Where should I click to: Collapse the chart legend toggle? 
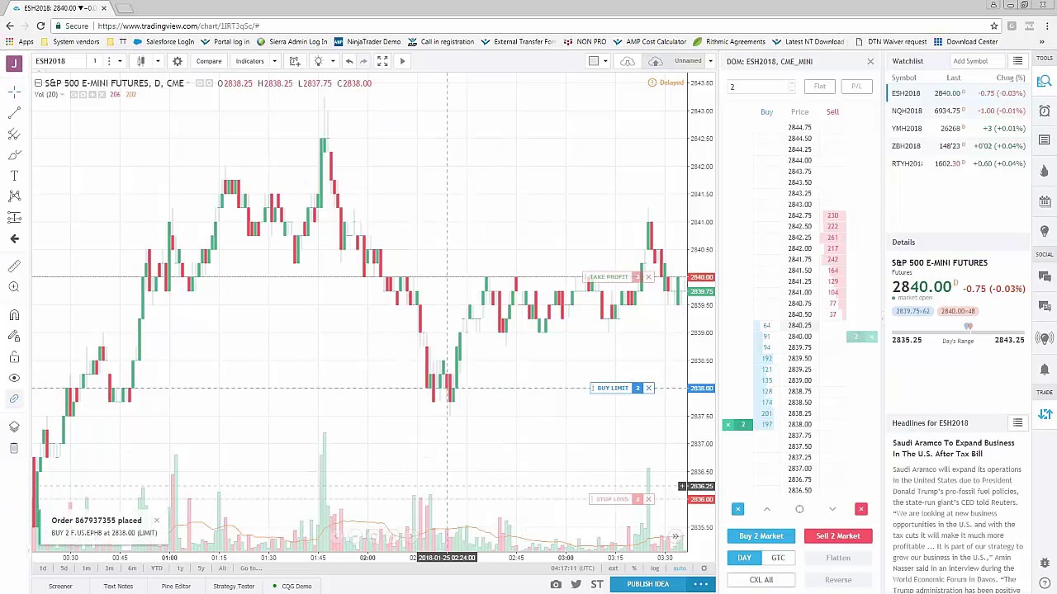[38, 83]
